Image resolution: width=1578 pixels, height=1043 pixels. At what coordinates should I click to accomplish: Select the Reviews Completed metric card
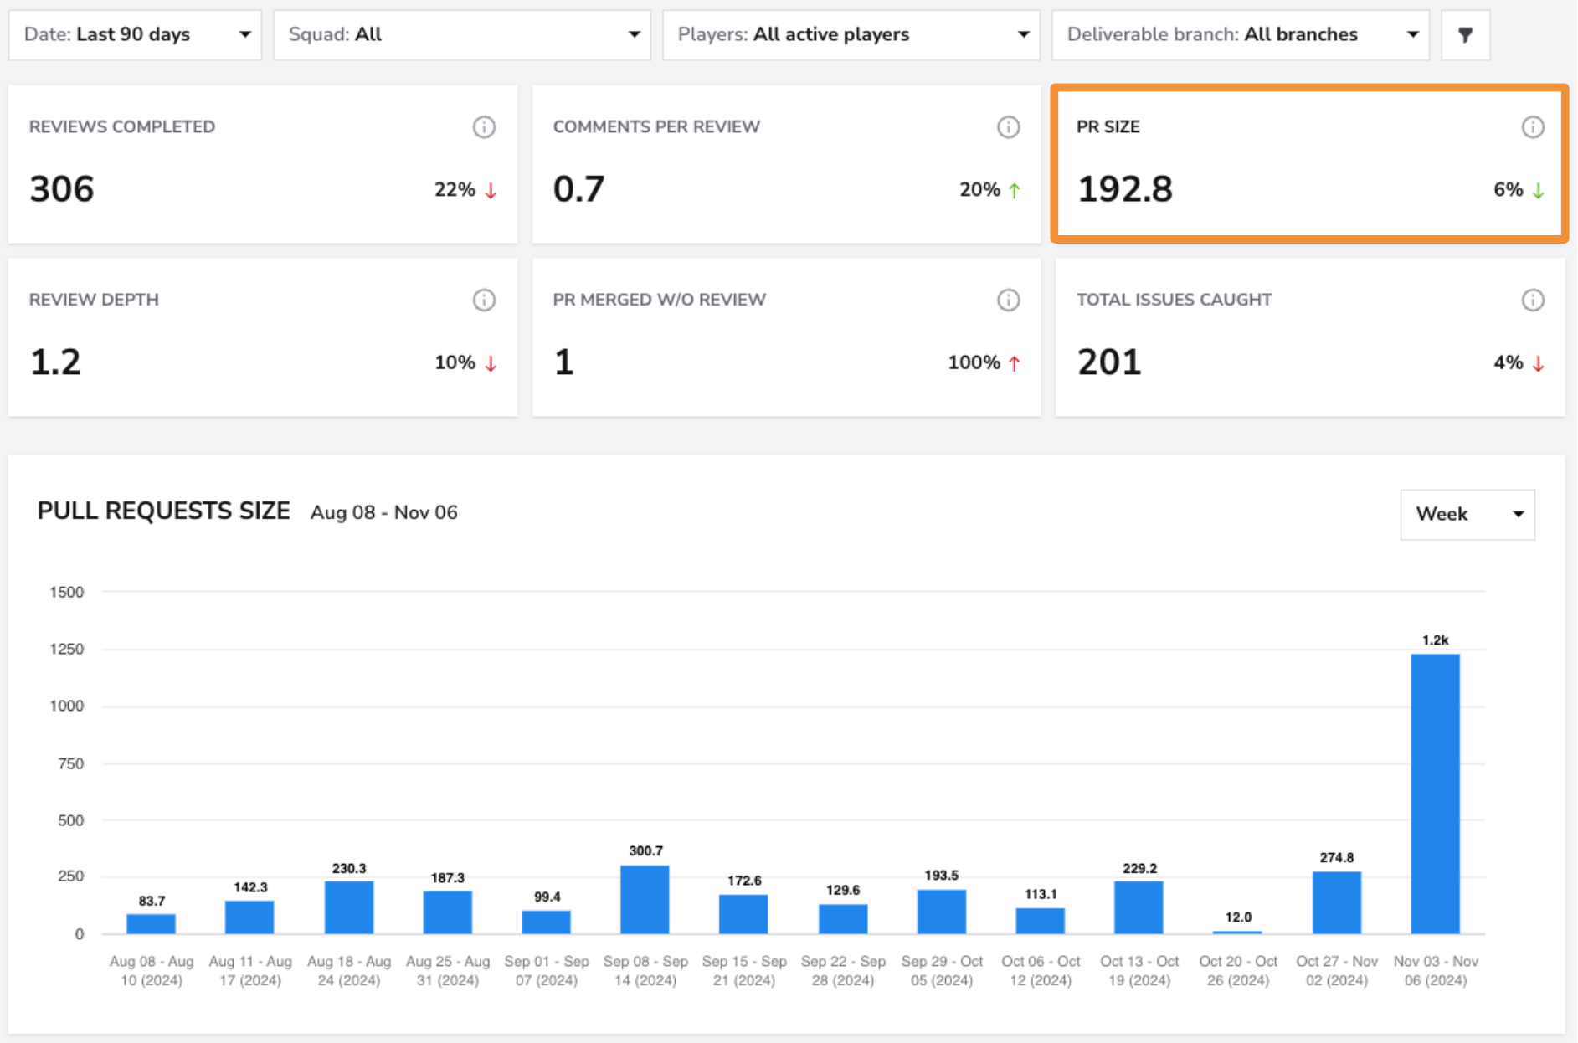[x=263, y=164]
